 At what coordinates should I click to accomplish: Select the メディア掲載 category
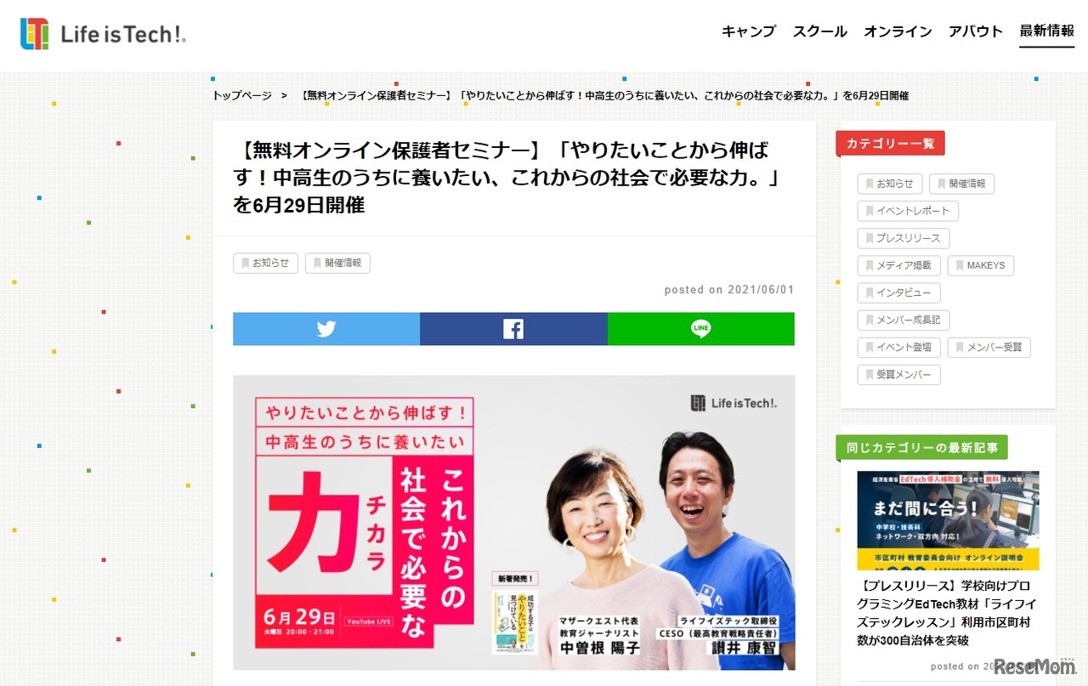(898, 265)
